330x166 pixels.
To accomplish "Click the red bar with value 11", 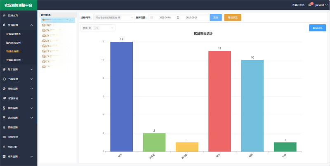I will tap(219, 101).
